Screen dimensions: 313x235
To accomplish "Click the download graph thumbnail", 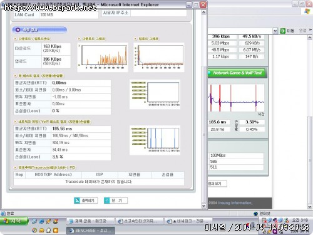I will 103,58.
